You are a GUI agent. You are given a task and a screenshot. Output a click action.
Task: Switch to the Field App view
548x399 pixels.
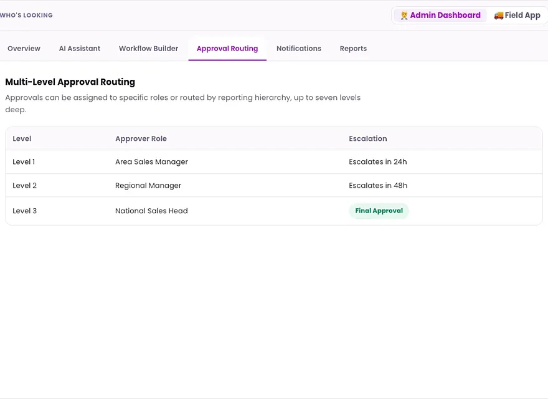click(517, 16)
